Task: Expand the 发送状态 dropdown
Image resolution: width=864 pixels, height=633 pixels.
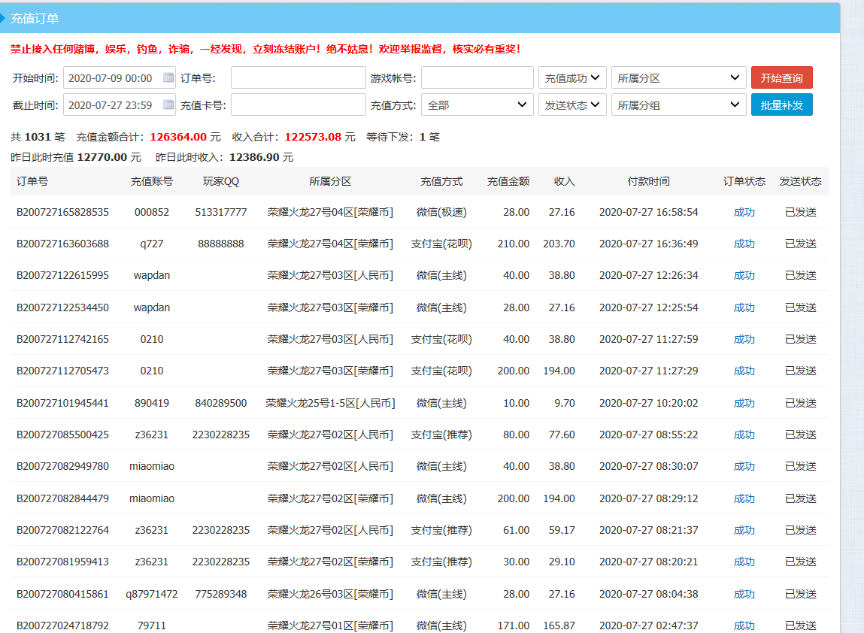Action: pyautogui.click(x=572, y=104)
